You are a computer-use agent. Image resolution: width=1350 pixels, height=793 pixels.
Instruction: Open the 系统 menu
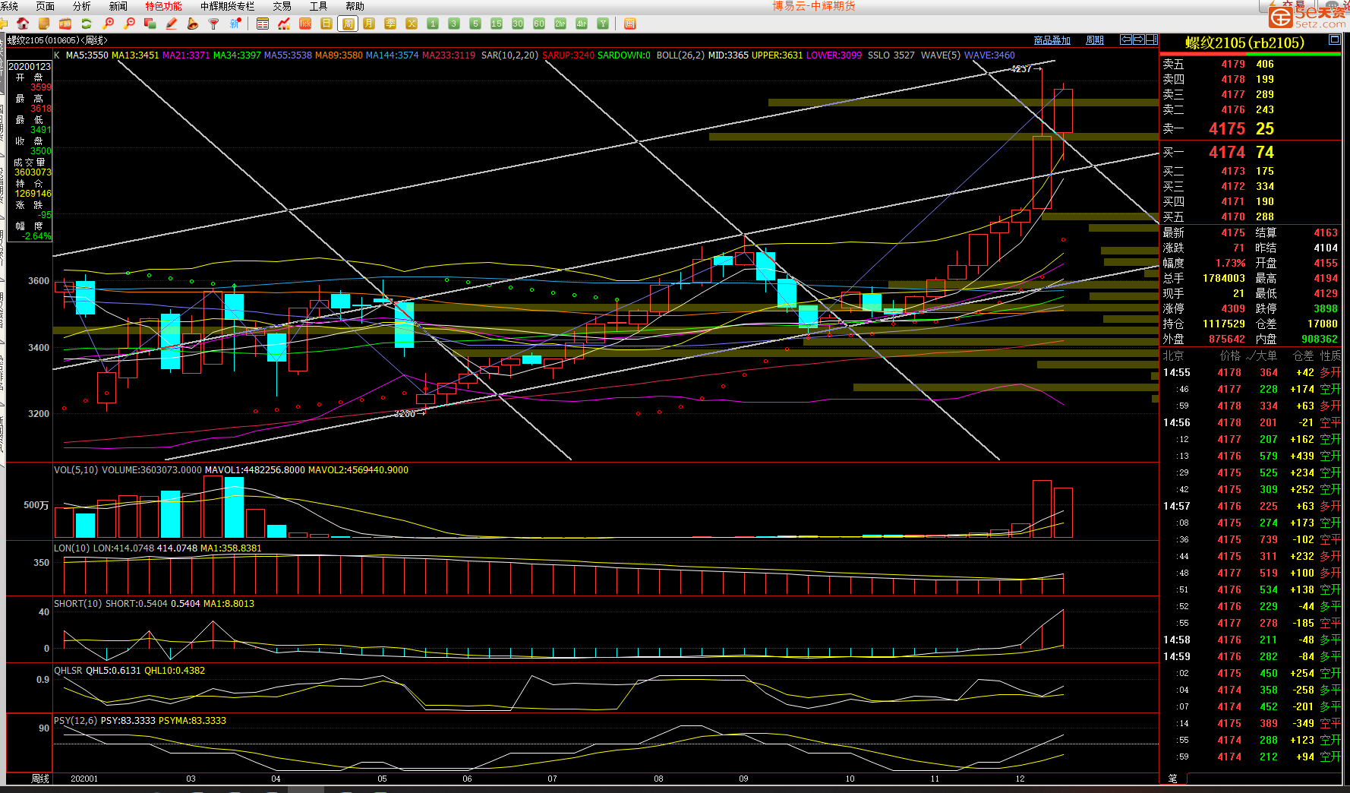coord(9,6)
